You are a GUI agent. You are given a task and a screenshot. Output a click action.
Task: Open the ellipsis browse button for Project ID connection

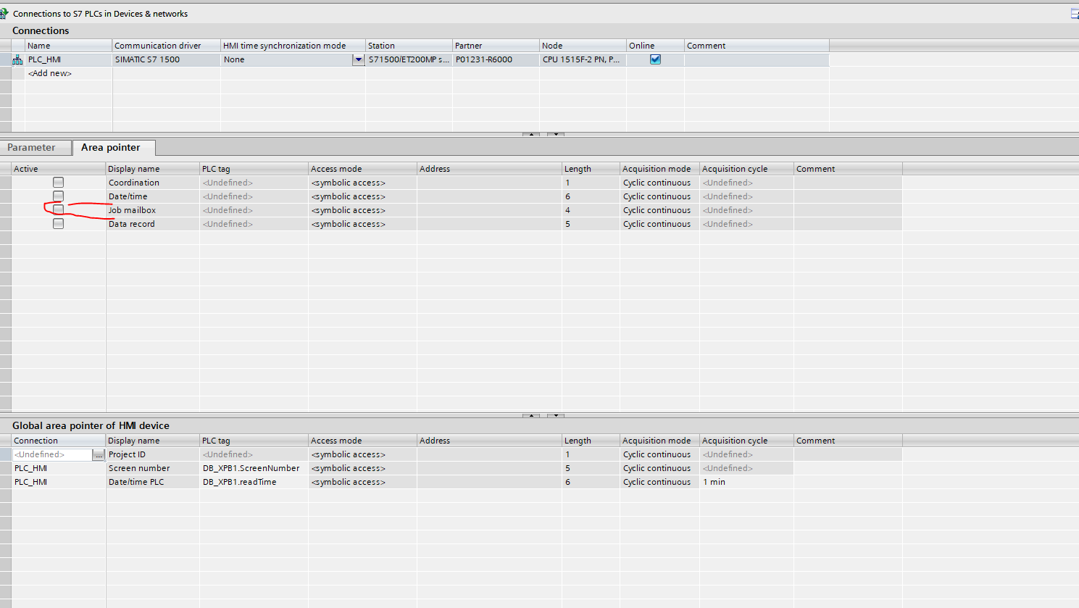coord(99,455)
